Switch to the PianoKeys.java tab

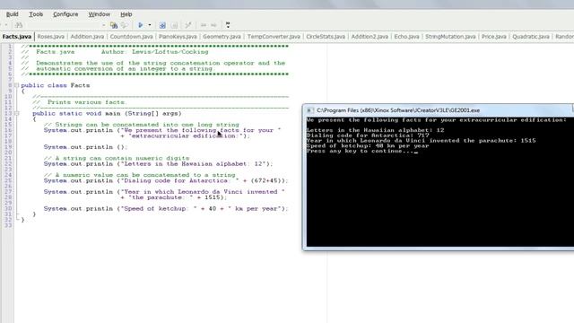(x=178, y=37)
